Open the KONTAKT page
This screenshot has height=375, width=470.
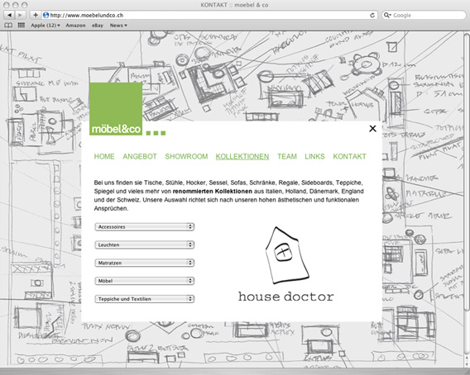tap(349, 156)
